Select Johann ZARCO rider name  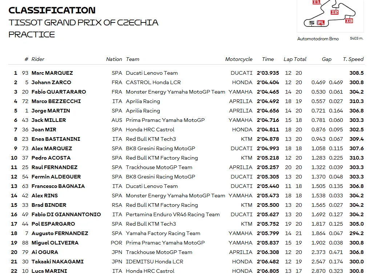coord(51,82)
